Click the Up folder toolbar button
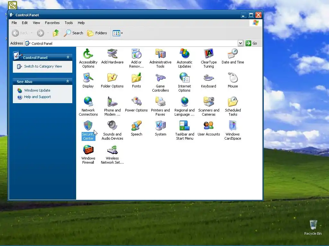 (56, 33)
